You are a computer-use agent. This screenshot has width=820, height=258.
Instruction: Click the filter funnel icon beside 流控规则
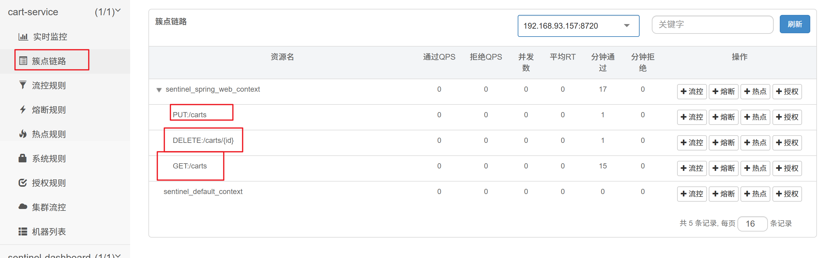point(23,85)
